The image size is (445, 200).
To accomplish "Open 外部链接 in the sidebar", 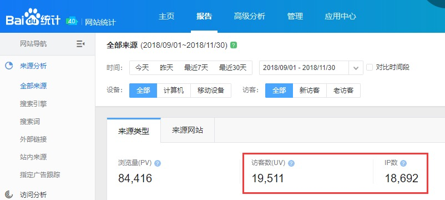I will [33, 139].
